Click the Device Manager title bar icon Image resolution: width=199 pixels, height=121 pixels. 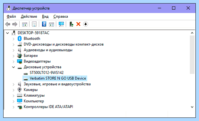coord(8,8)
